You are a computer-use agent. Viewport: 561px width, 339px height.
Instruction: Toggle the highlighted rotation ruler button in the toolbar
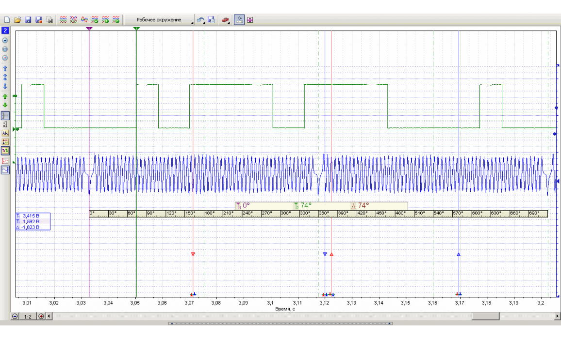click(x=239, y=20)
